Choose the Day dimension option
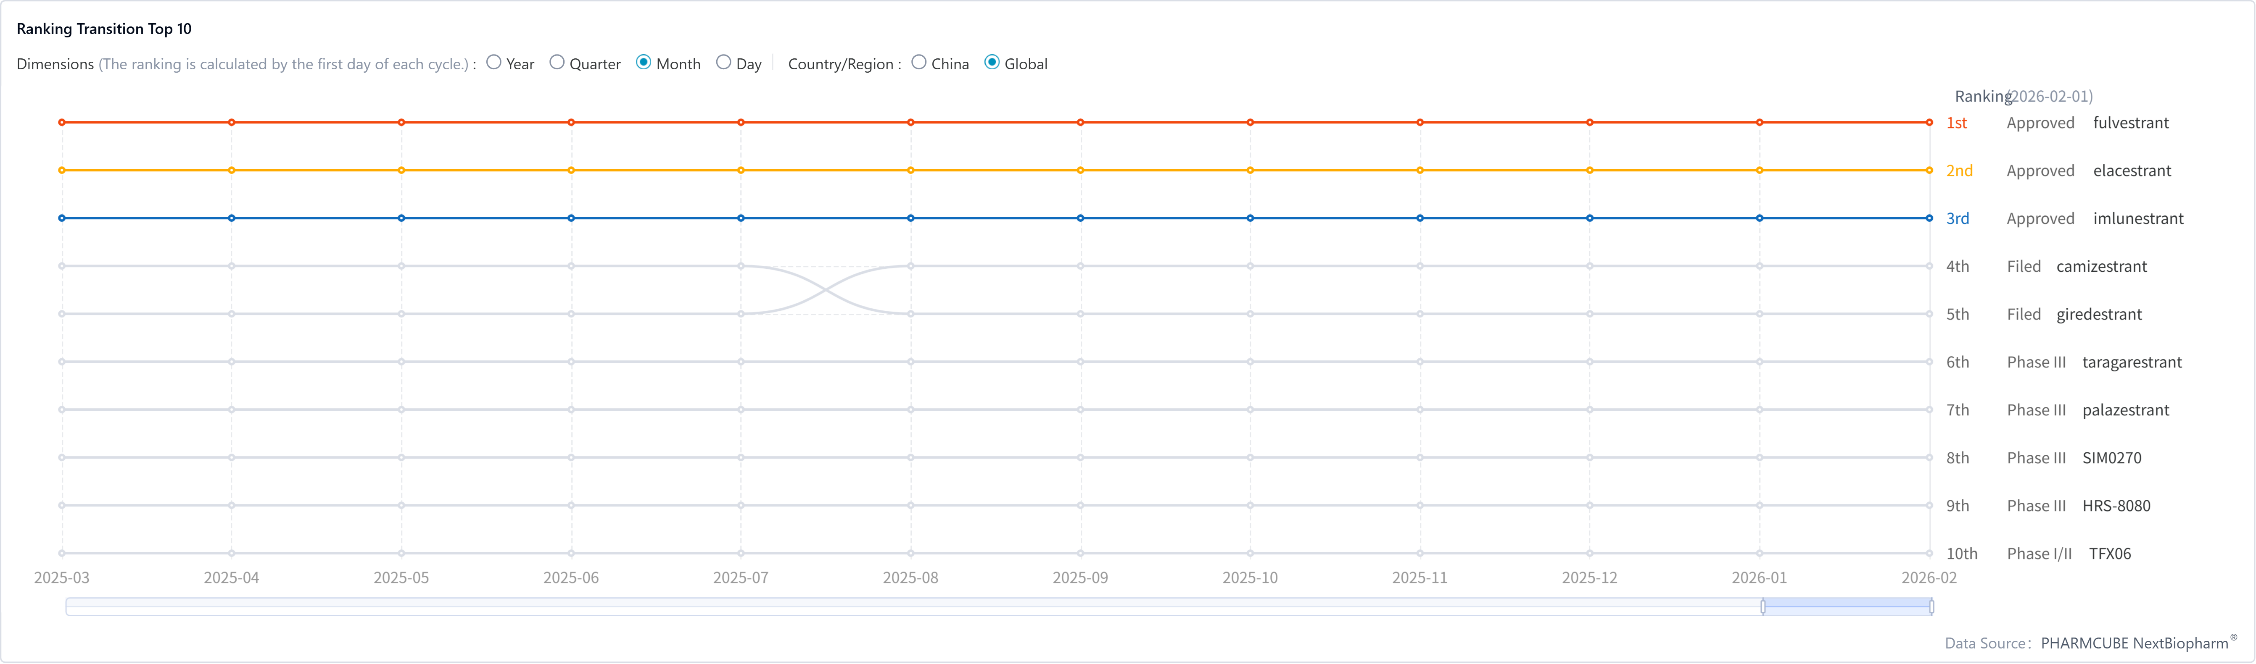2256x664 pixels. pyautogui.click(x=723, y=63)
